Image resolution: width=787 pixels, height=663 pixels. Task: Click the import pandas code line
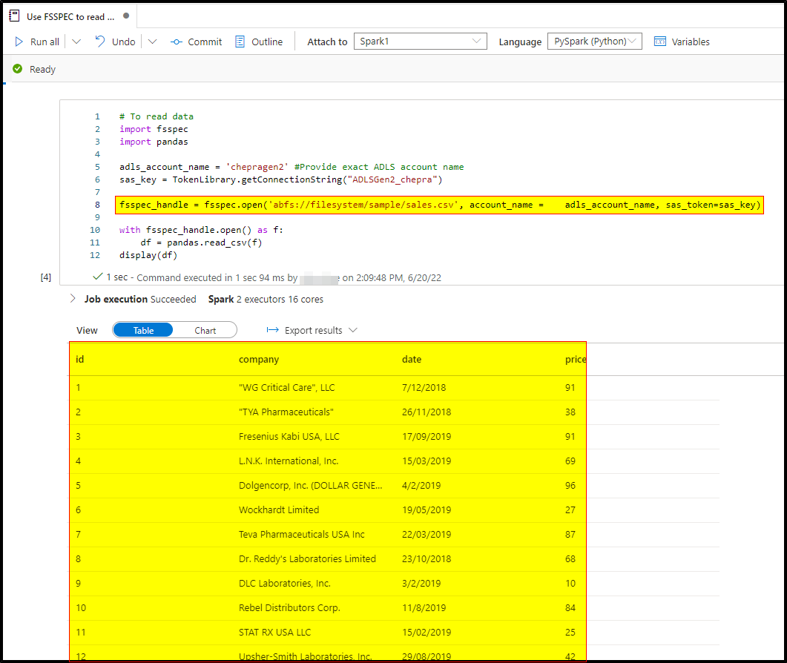click(154, 142)
